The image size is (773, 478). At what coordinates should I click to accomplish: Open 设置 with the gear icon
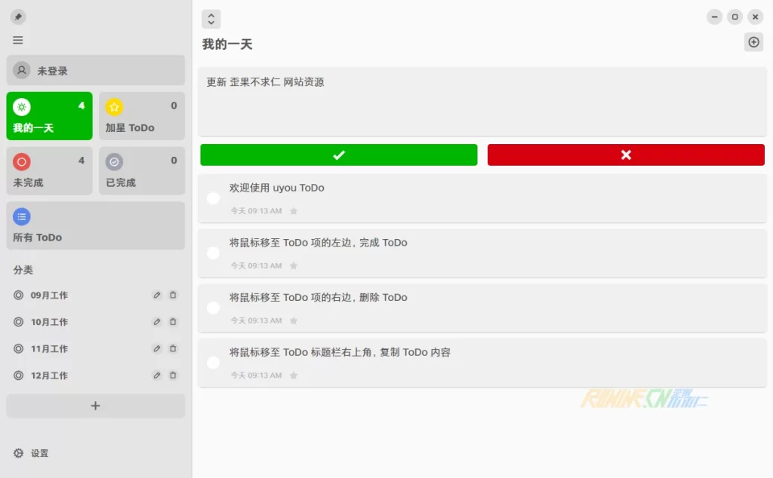(19, 453)
